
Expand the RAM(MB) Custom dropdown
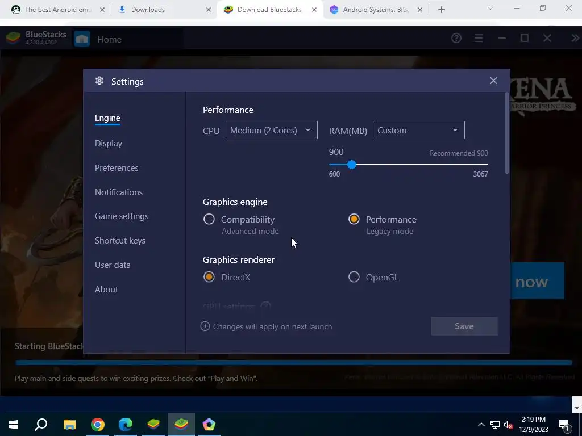419,130
